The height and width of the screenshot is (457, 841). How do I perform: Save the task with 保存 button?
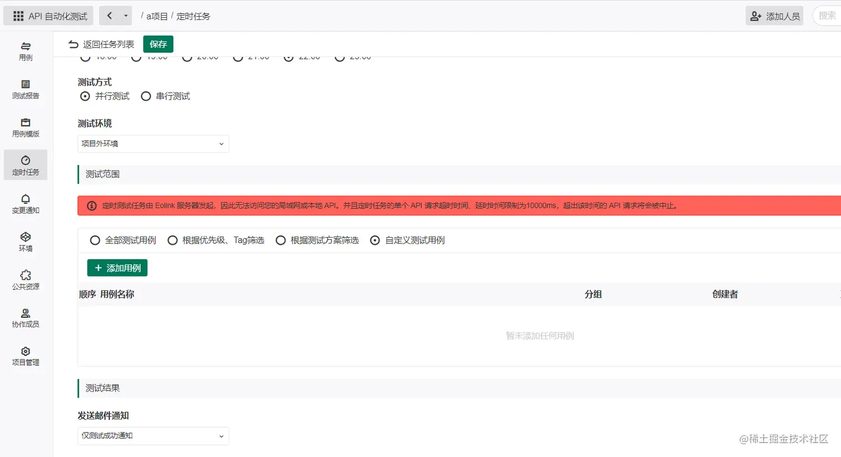click(158, 44)
